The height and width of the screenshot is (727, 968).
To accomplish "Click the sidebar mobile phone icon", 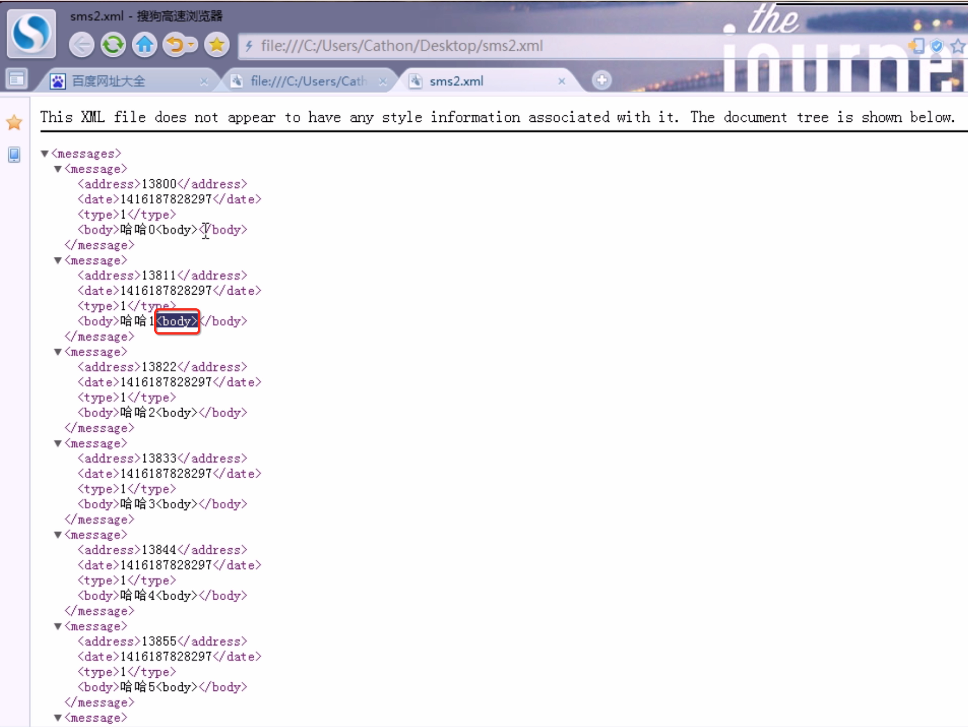I will 14,154.
